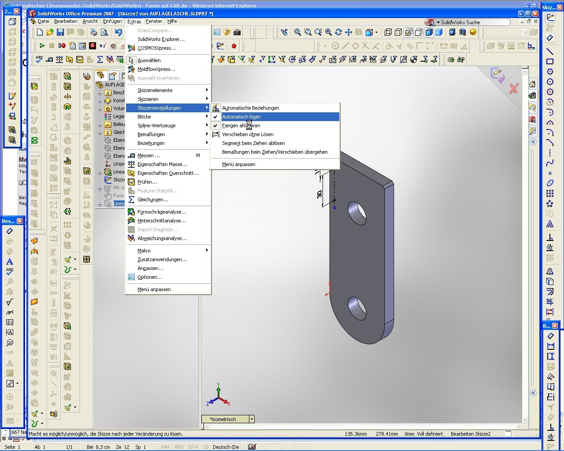Viewport: 564px width, 451px height.
Task: Click the Exit Sketch icon at the top of the right toolbar
Action: pos(550,18)
